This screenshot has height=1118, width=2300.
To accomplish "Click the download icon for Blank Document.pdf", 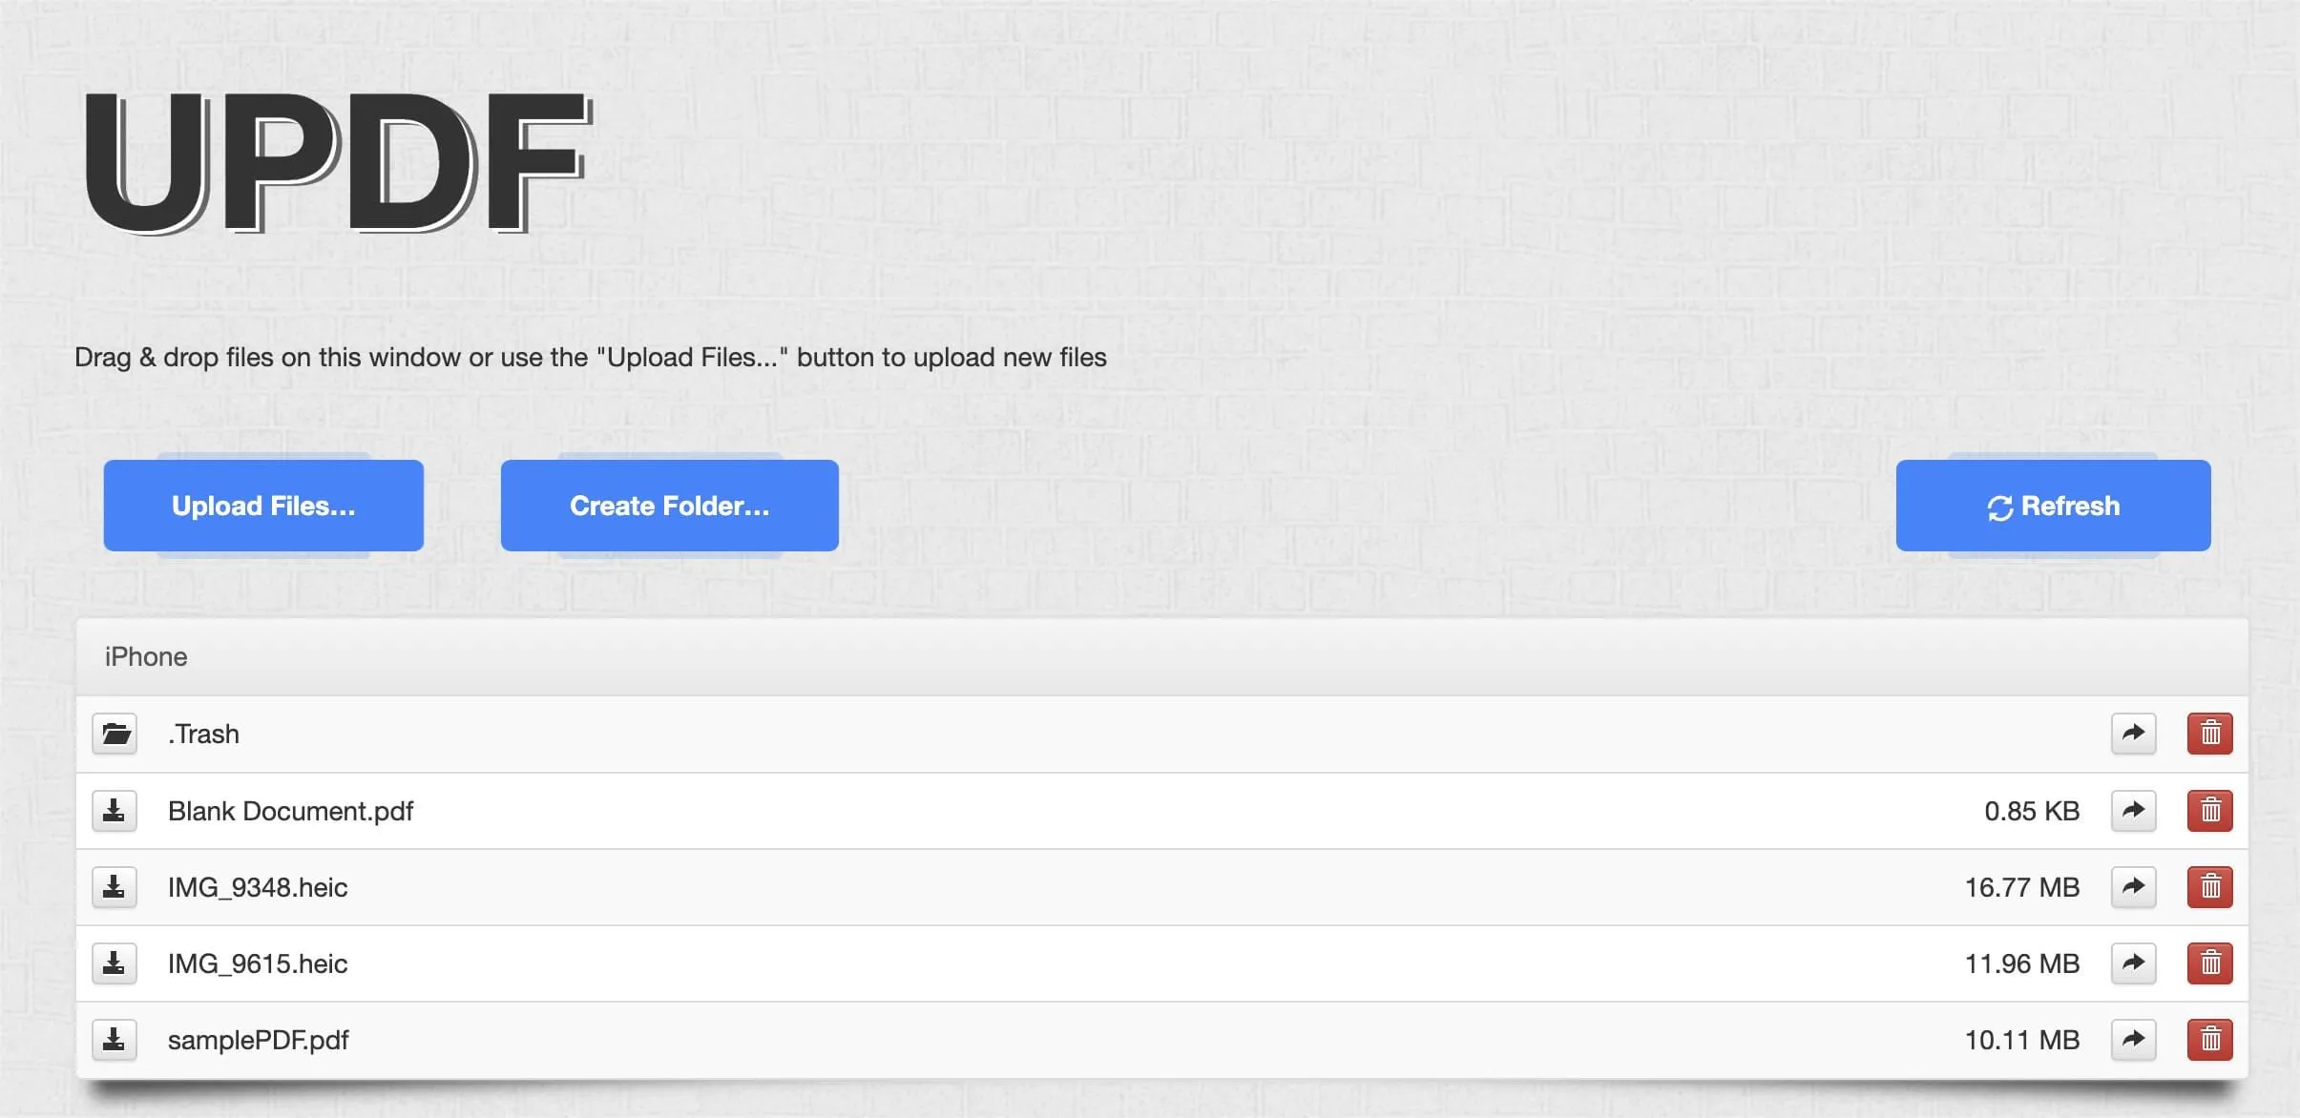I will pos(115,810).
